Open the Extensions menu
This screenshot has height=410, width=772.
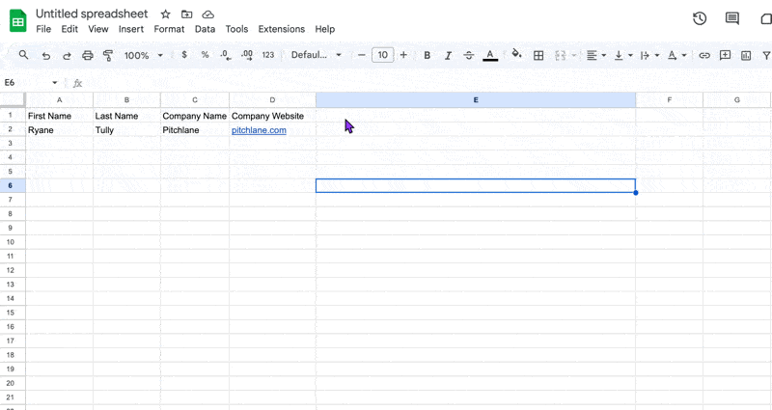[x=281, y=29]
